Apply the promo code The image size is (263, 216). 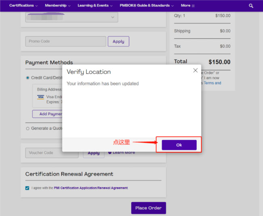point(118,41)
